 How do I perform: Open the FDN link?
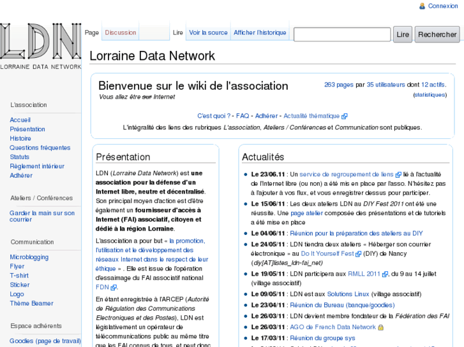102,287
